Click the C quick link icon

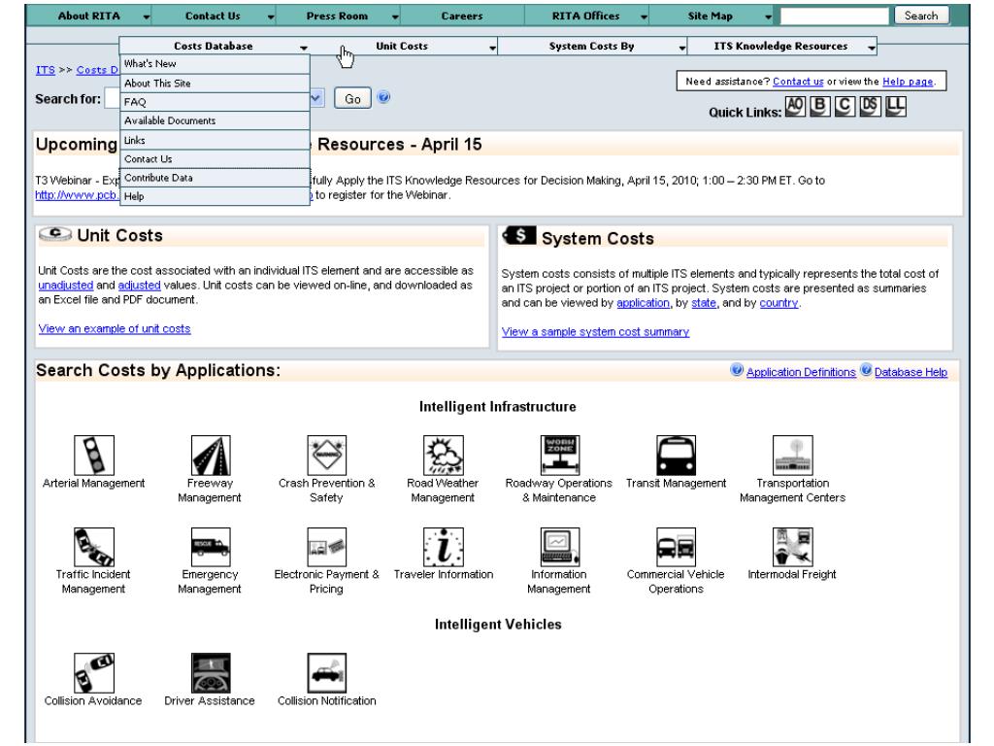pyautogui.click(x=845, y=107)
